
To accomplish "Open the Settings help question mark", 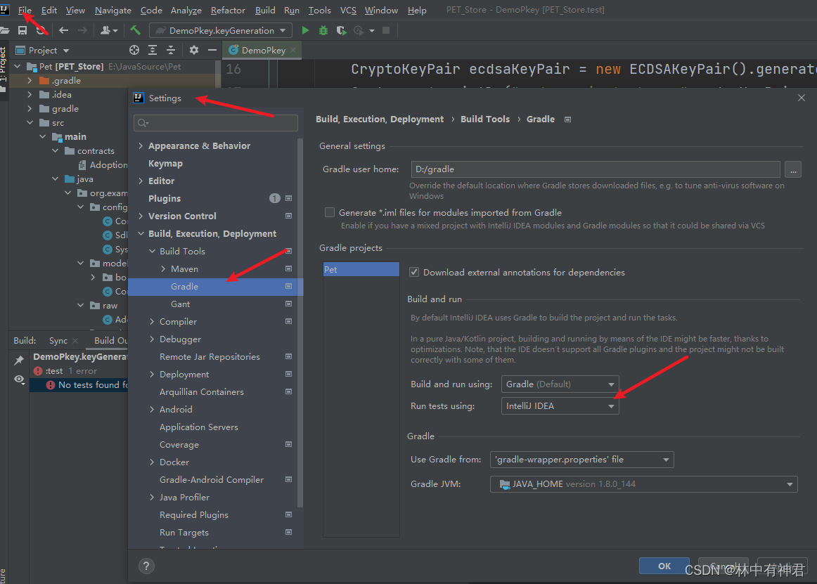I will coord(146,566).
